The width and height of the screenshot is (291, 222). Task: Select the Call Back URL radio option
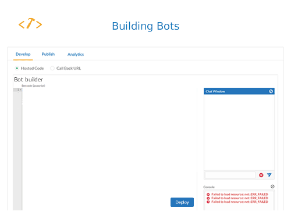(52, 68)
